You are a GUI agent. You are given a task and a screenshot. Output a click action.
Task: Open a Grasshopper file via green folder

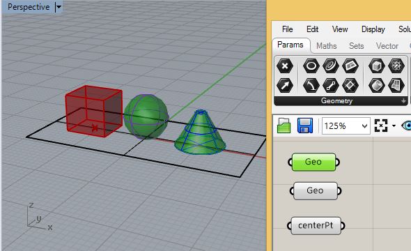[284, 125]
